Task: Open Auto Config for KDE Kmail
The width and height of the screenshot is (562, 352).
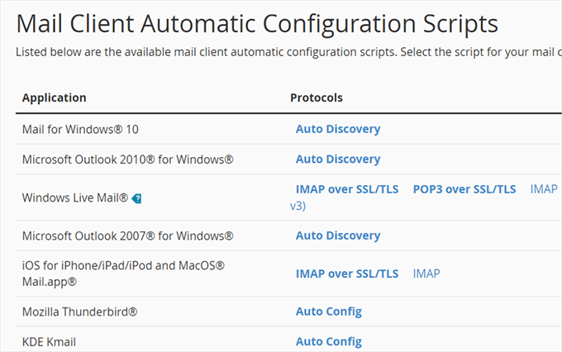Action: click(329, 341)
